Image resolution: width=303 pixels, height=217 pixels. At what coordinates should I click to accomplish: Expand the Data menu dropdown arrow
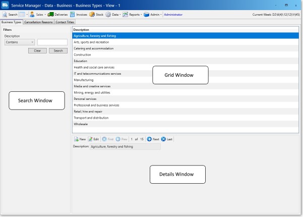tap(120, 15)
